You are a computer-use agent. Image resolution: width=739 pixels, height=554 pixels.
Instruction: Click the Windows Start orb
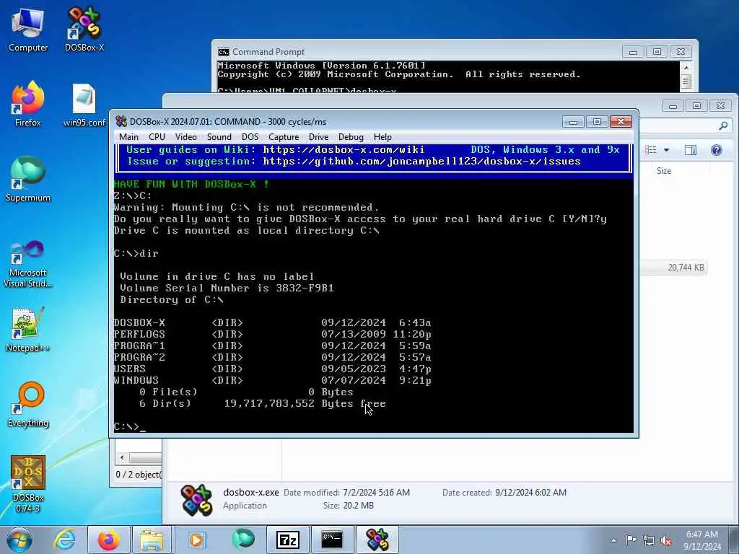[19, 540]
